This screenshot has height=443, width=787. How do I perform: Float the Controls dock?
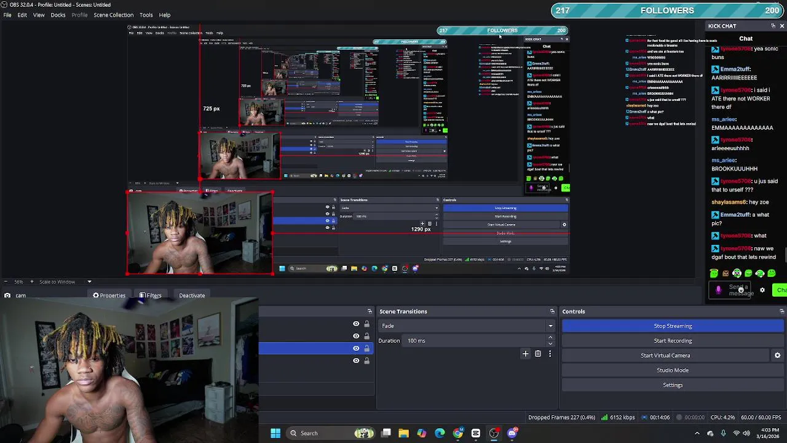[x=782, y=311]
